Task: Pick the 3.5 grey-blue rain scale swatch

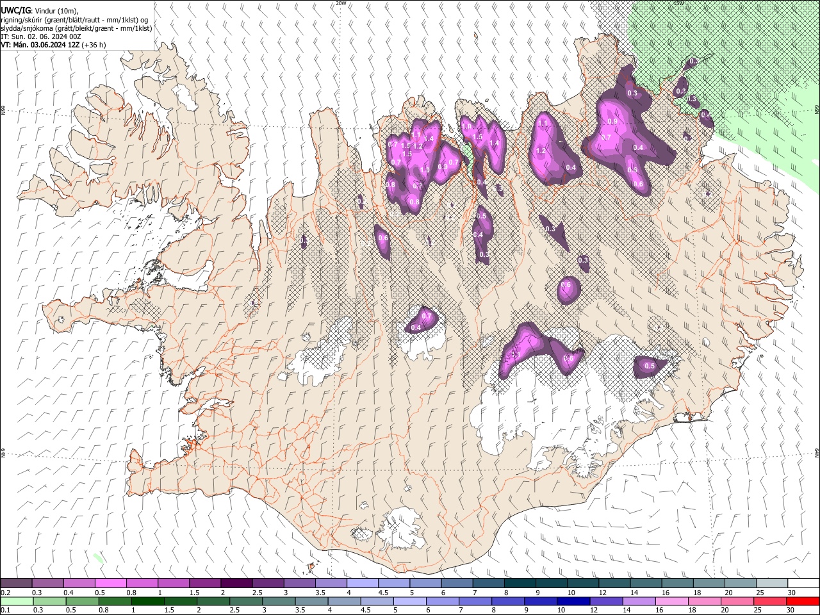Action: click(311, 601)
